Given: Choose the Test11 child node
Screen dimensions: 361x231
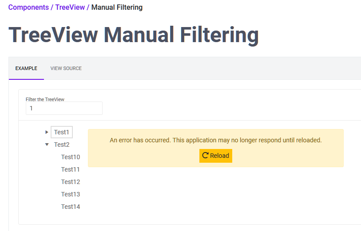Looking at the screenshot, I should point(71,169).
